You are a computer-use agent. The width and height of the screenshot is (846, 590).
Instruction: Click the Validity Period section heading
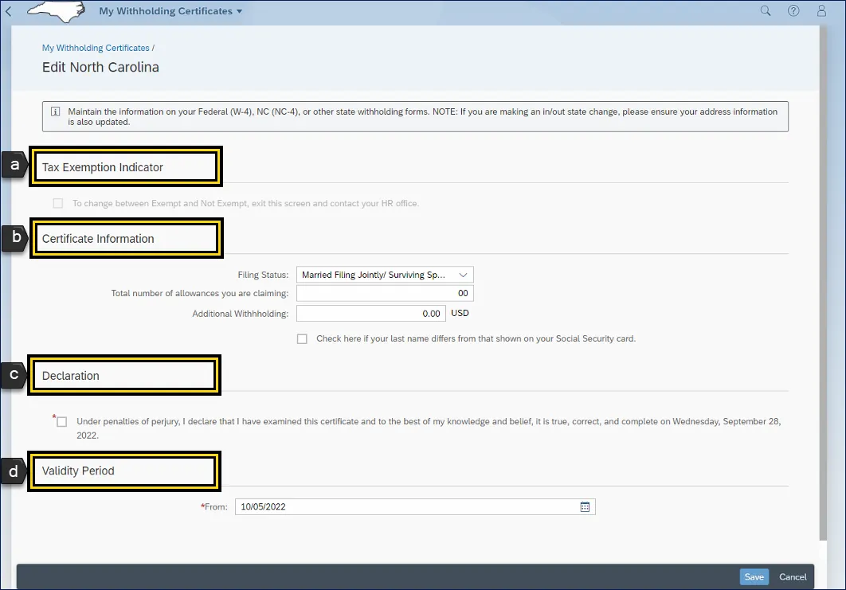click(78, 471)
